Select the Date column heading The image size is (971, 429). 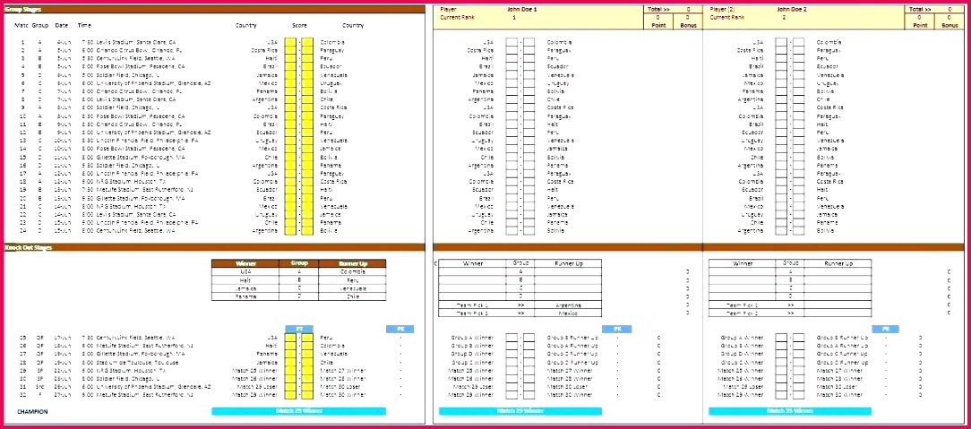pos(62,26)
